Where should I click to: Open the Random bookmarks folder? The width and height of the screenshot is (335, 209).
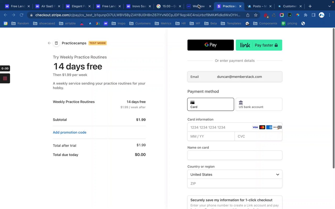[x=20, y=23]
